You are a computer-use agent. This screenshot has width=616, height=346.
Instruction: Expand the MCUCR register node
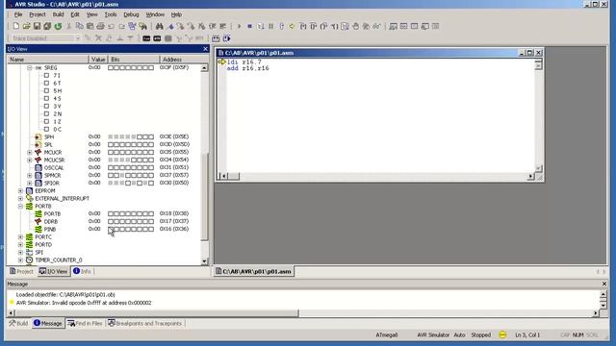pyautogui.click(x=30, y=152)
